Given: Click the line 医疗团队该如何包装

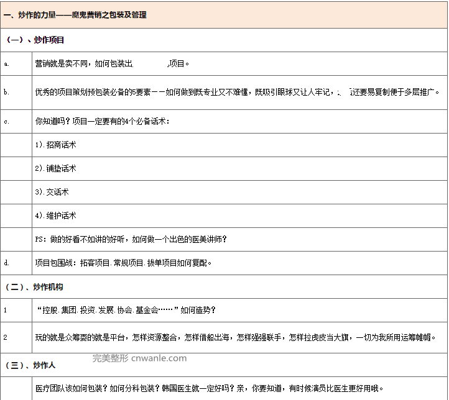Looking at the screenshot, I should 210,388.
